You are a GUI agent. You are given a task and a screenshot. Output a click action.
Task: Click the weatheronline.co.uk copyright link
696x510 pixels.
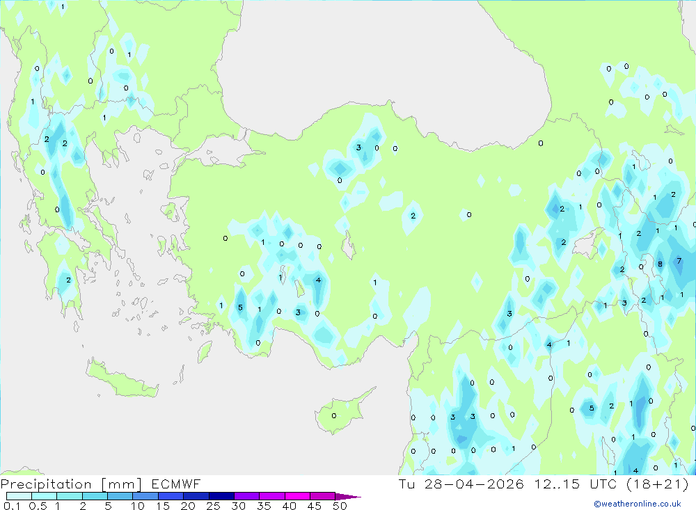[638, 504]
